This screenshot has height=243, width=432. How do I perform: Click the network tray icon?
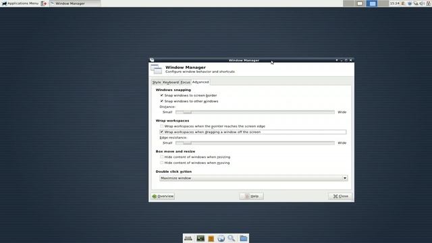click(416, 3)
